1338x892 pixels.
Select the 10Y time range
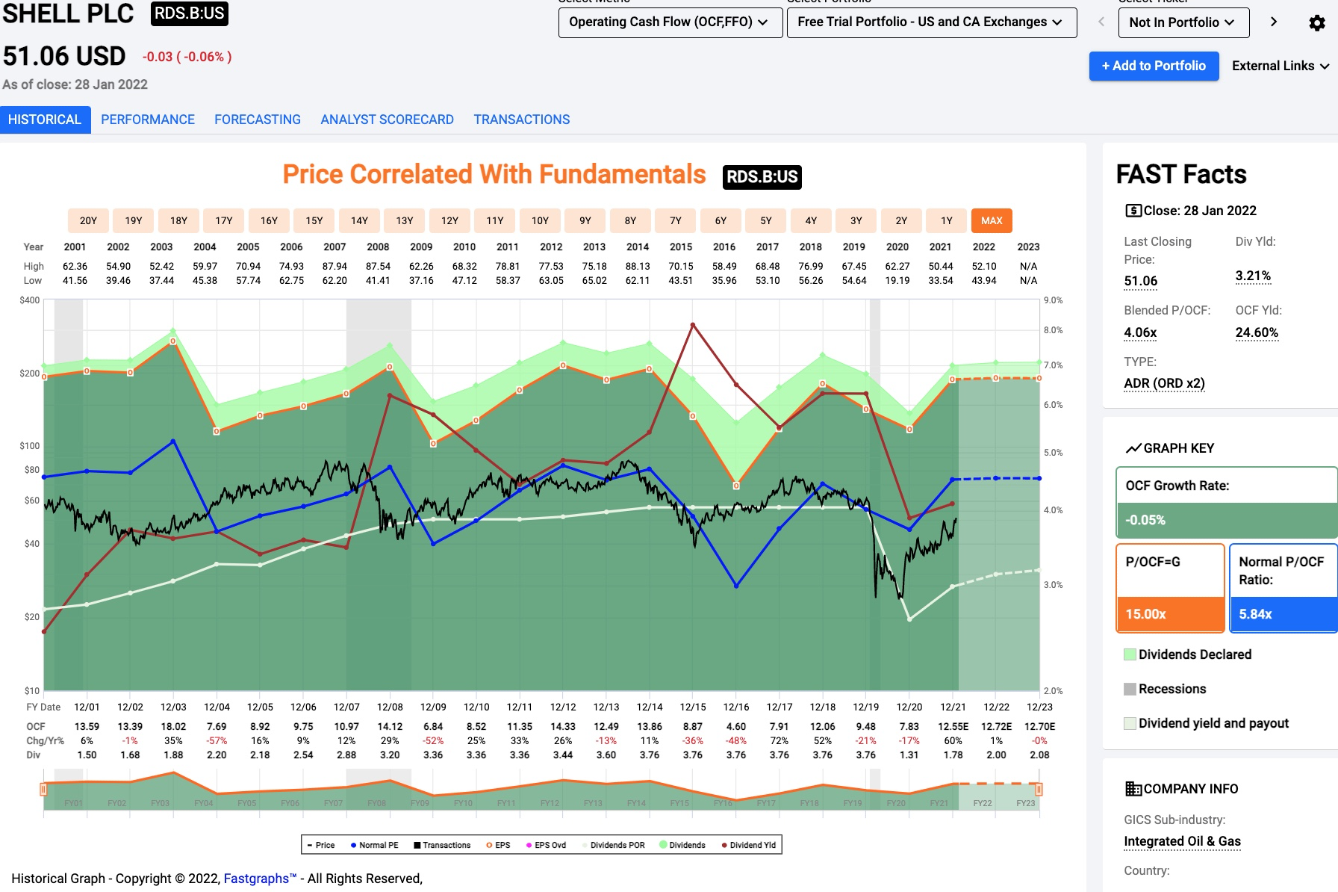pos(540,220)
